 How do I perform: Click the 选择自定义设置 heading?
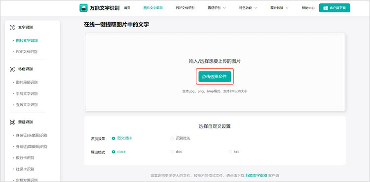tap(215, 126)
